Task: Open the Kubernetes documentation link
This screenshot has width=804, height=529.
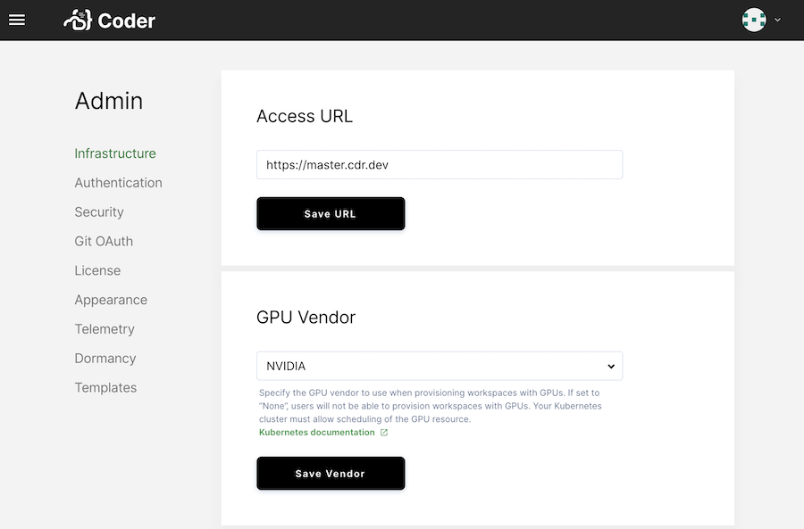Action: (317, 432)
